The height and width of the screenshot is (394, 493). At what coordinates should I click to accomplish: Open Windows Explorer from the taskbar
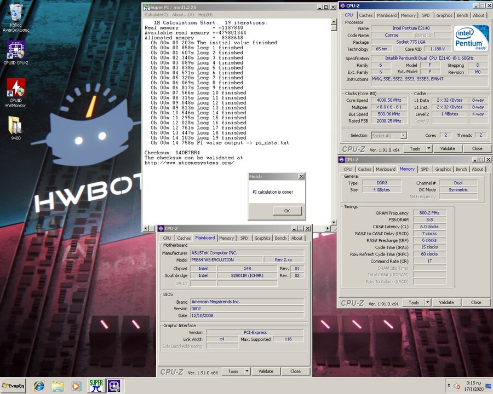tap(58, 386)
